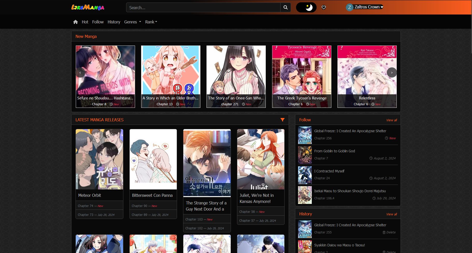
Task: Open Chapter 103 of The Strange Story
Action: (x=194, y=219)
